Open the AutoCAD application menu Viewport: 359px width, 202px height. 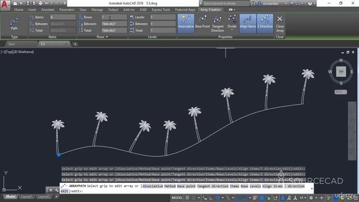point(5,5)
